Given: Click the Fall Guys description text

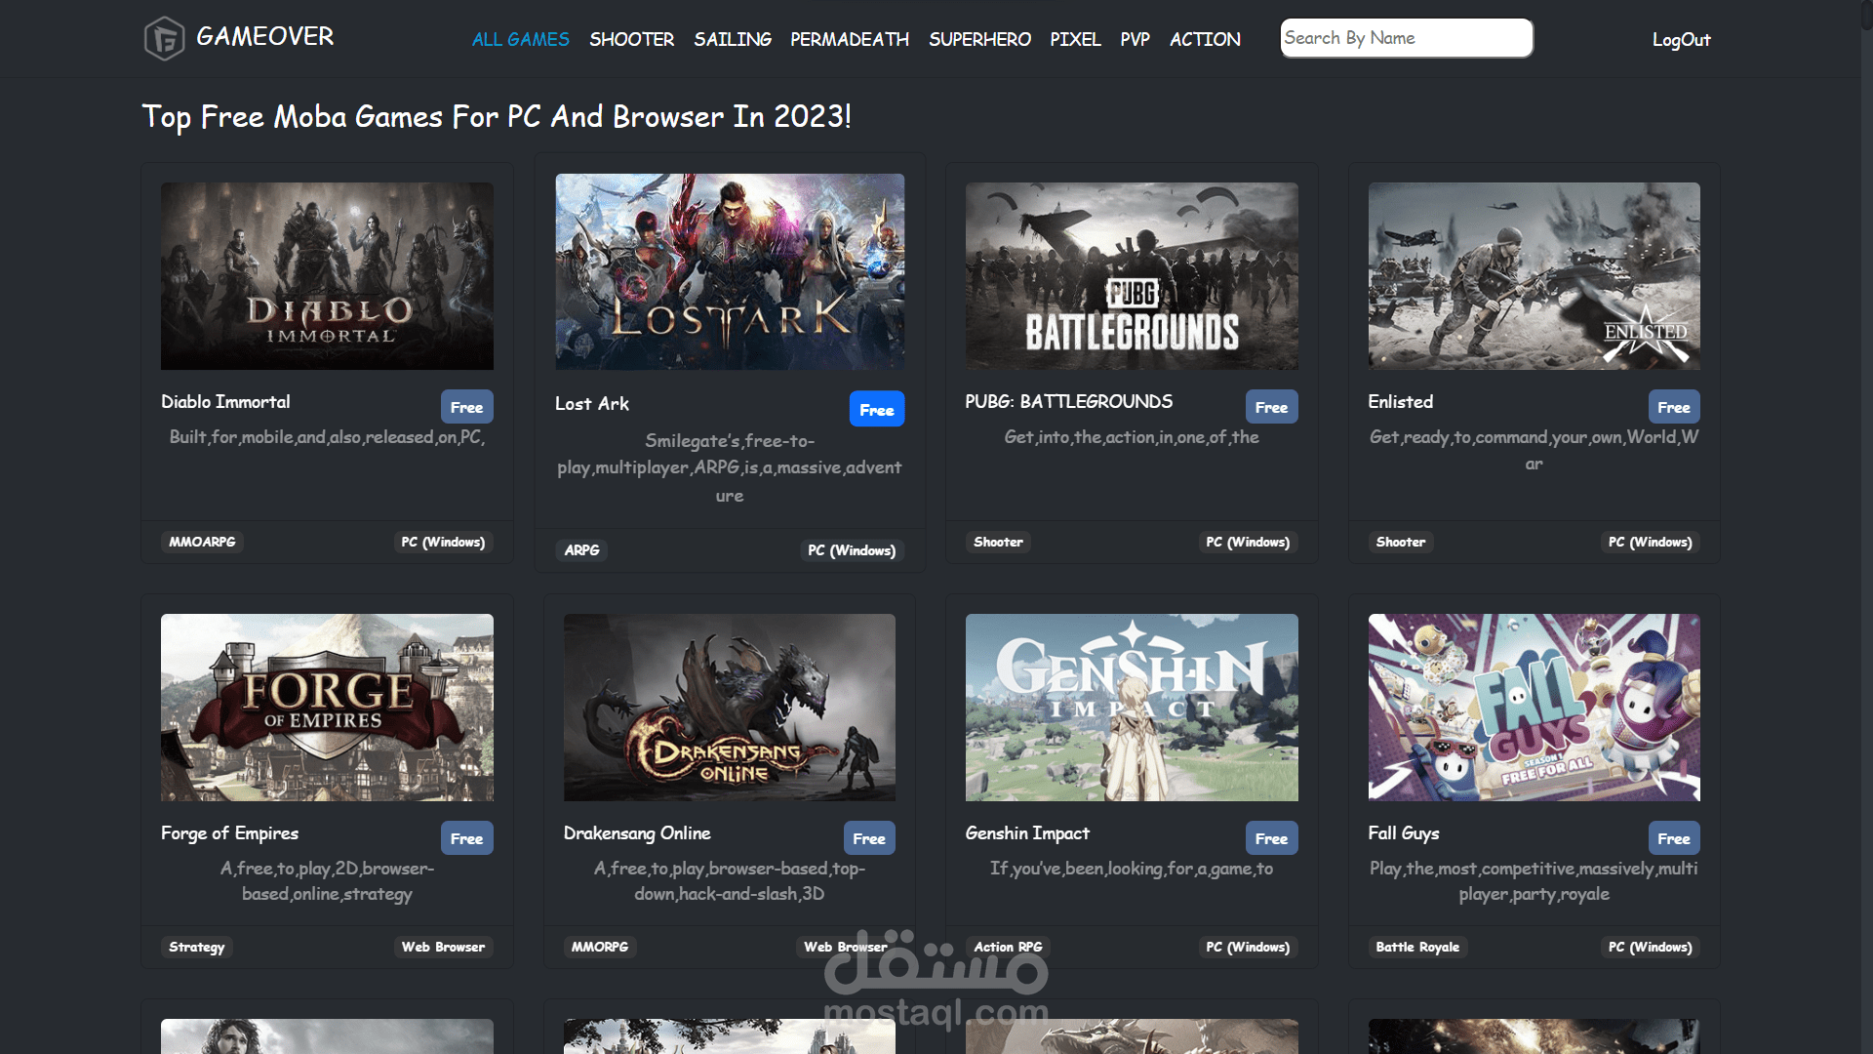Looking at the screenshot, I should 1534,881.
